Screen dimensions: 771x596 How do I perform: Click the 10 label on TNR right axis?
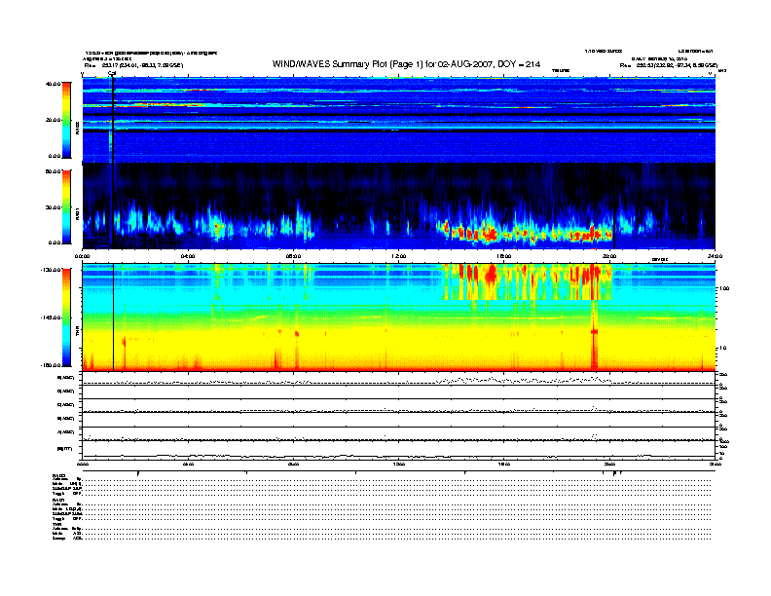click(x=722, y=349)
